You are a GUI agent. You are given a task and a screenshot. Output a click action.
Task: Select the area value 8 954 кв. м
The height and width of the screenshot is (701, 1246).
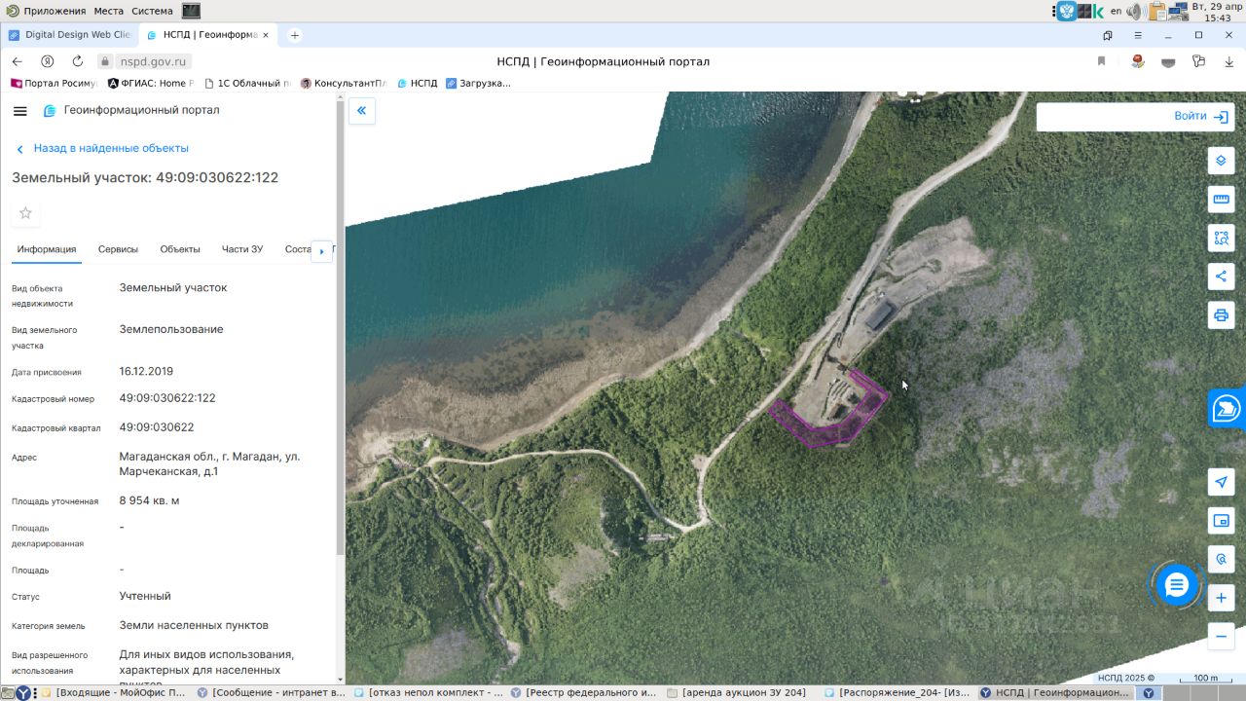pos(149,500)
